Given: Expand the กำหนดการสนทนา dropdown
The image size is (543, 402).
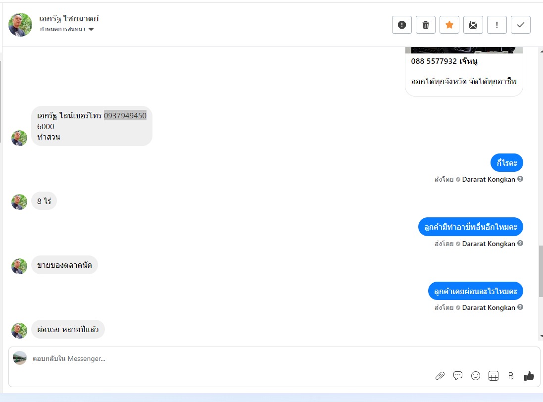Looking at the screenshot, I should (x=91, y=29).
